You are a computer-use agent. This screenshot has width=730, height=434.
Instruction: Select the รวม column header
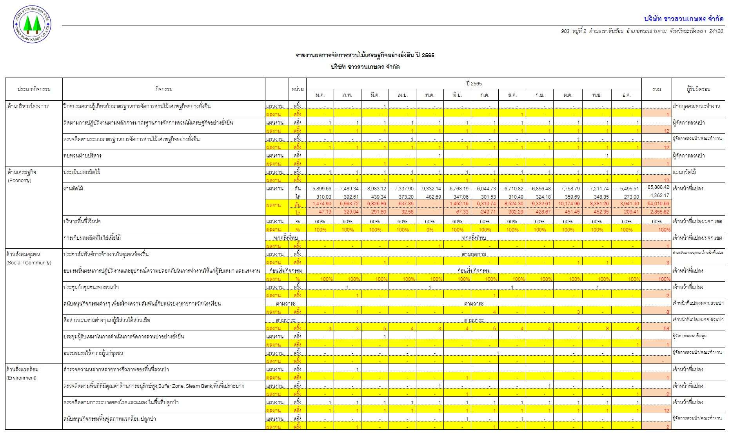pos(656,89)
